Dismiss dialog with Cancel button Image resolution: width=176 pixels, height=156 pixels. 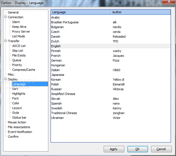click(161, 149)
